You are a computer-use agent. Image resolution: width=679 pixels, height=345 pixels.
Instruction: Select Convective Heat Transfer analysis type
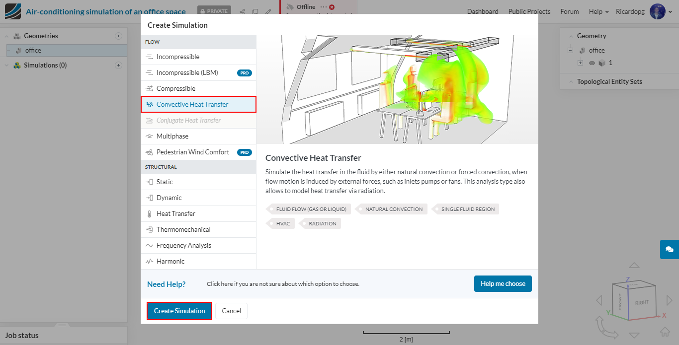click(x=198, y=104)
